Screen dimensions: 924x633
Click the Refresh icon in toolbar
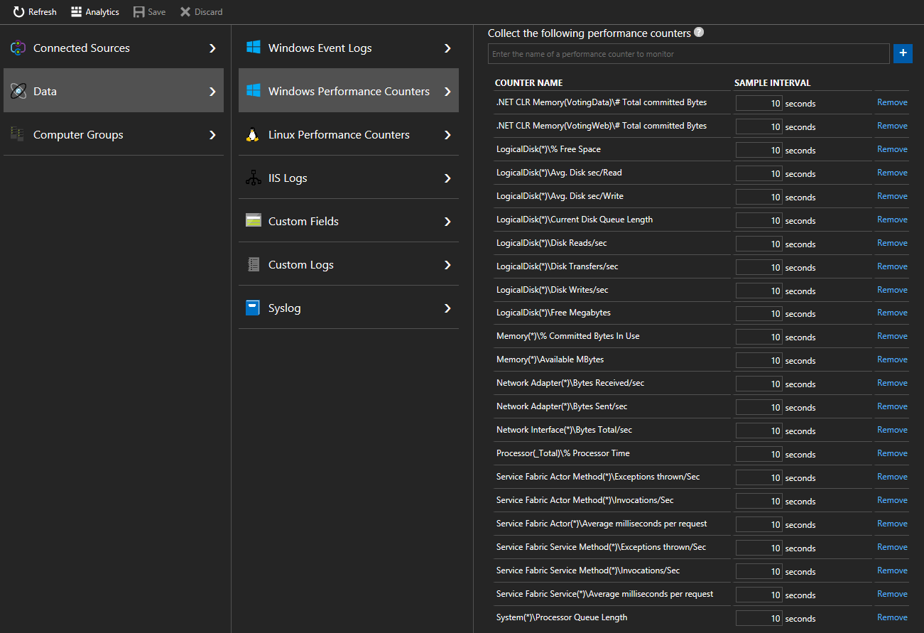click(x=19, y=12)
